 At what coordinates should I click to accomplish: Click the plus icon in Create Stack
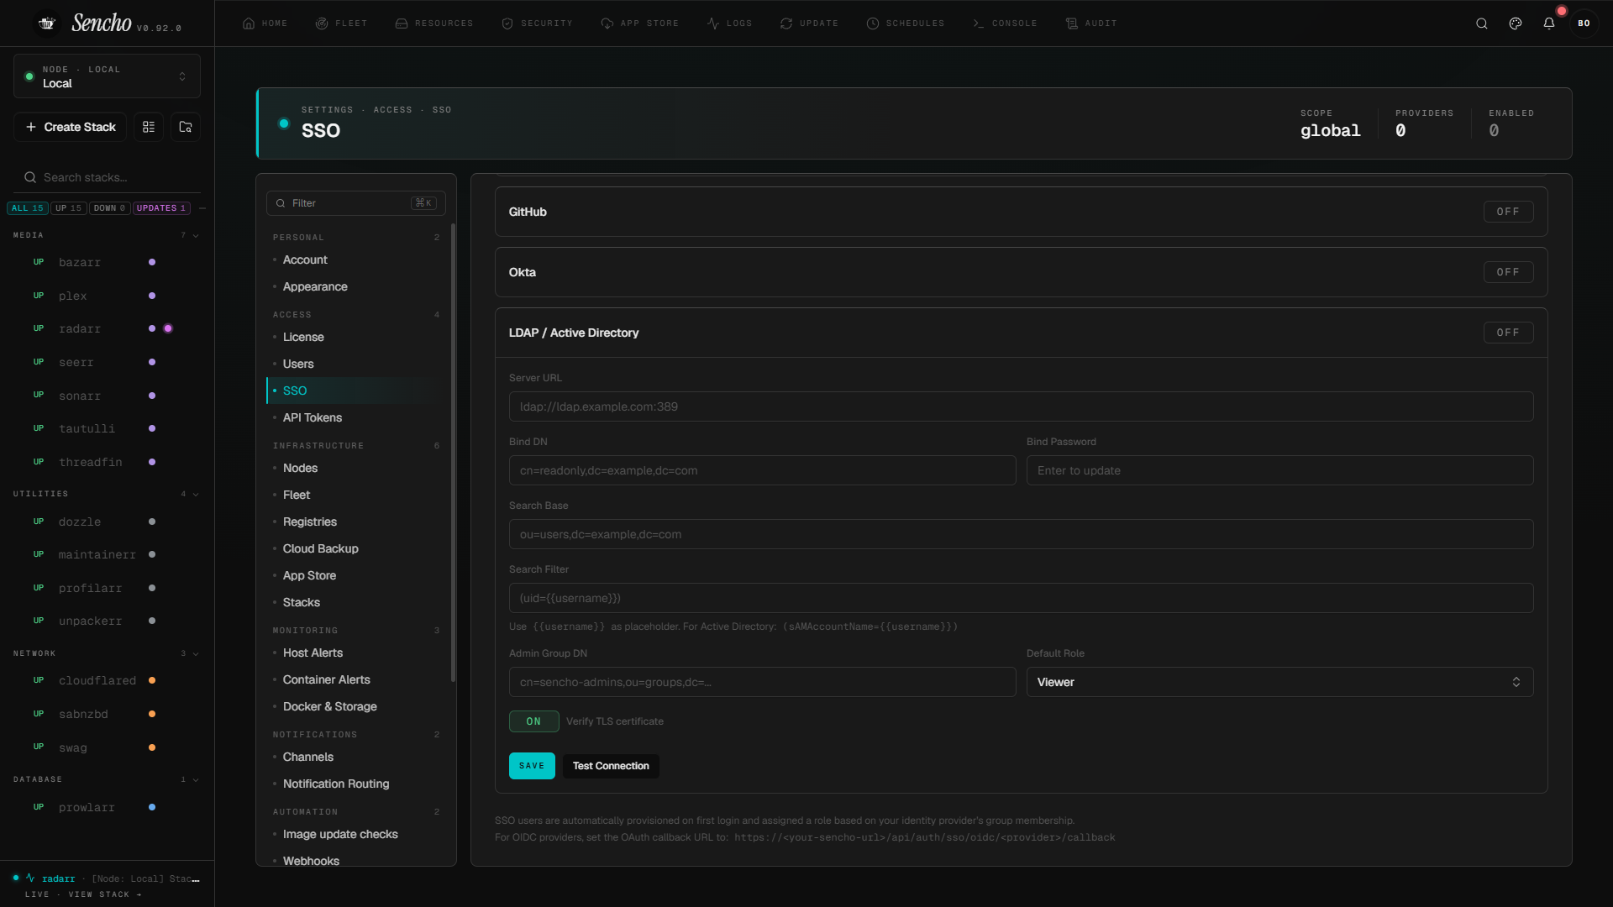coord(31,127)
